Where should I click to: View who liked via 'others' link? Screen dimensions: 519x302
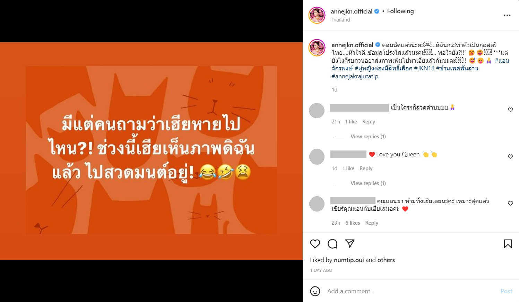[x=386, y=260]
